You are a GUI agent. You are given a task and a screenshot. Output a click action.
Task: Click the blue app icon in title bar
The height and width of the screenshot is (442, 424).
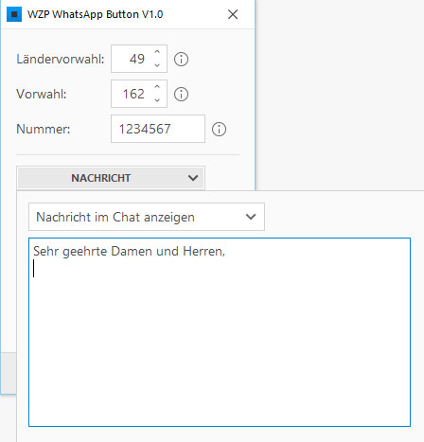[14, 14]
